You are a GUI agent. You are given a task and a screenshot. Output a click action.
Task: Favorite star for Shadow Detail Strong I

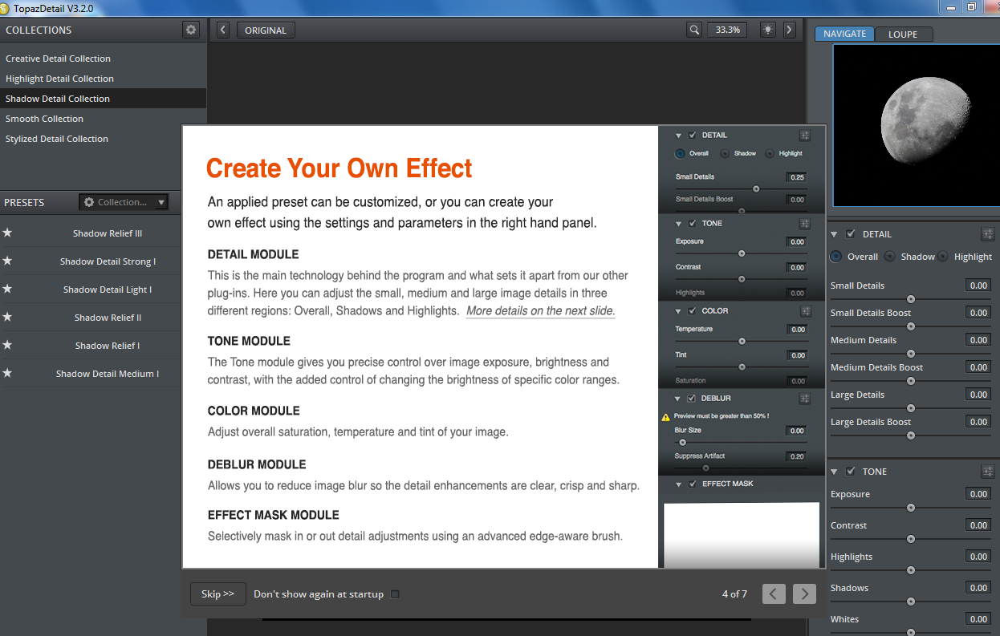tap(7, 261)
